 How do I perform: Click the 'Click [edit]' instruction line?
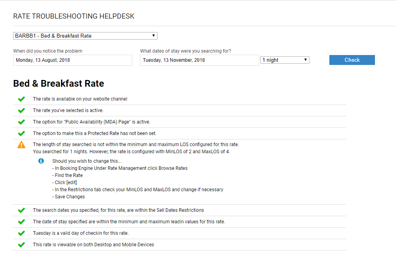(x=65, y=183)
